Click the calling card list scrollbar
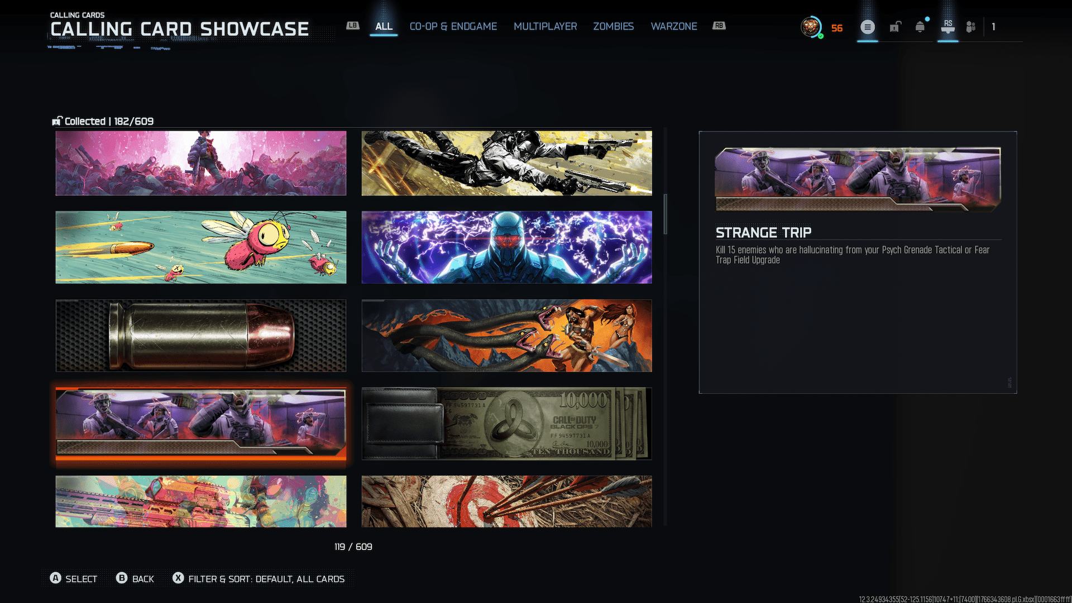This screenshot has width=1072, height=603. click(665, 214)
